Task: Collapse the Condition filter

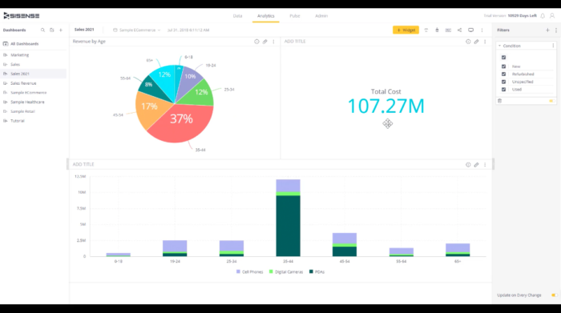Action: (x=499, y=46)
